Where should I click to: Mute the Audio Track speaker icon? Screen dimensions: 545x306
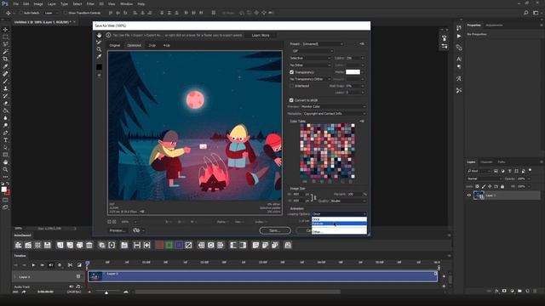[x=72, y=286]
